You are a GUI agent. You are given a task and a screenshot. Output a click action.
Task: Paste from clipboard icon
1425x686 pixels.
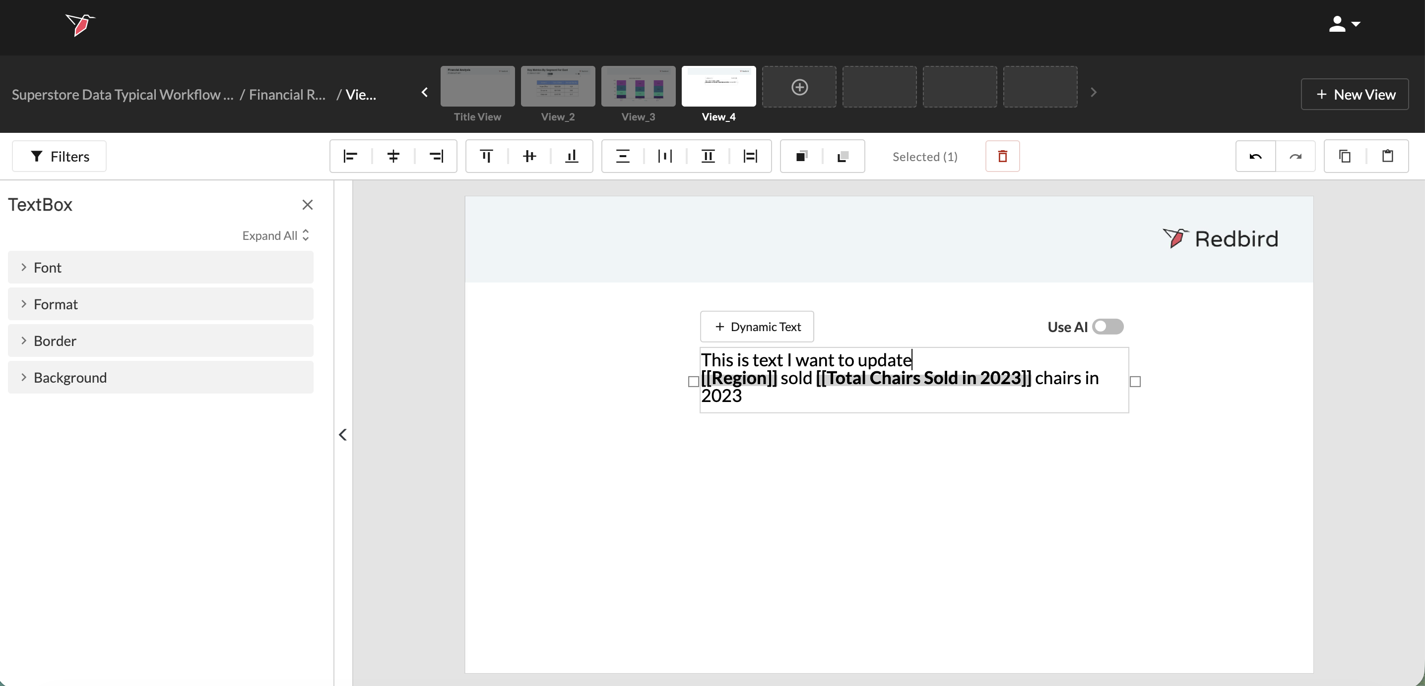coord(1388,157)
